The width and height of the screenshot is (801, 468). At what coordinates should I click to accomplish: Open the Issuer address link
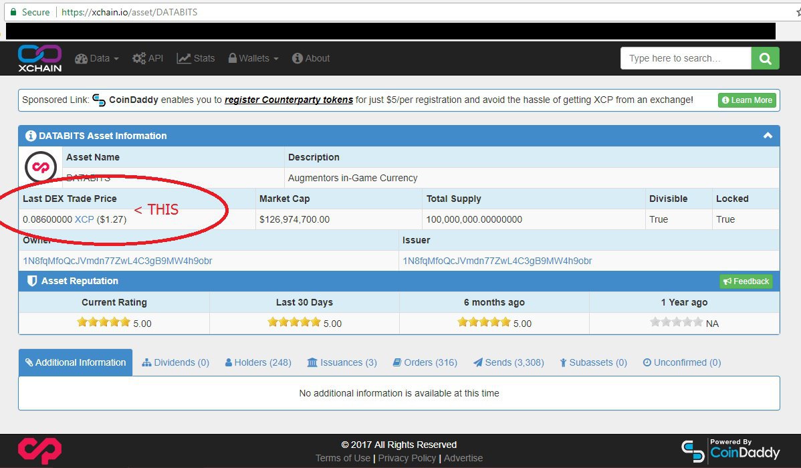497,261
